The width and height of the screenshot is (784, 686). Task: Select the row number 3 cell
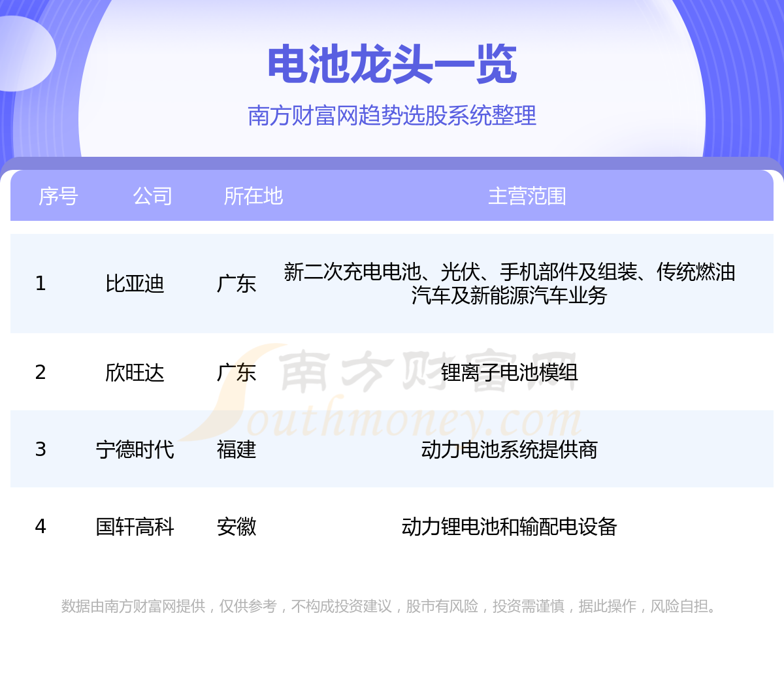pyautogui.click(x=41, y=449)
